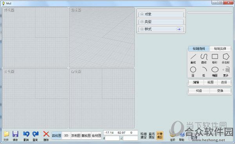This screenshot has height=144, width=235.
Task: Expand the Styles (样式) section
Action: click(x=142, y=29)
